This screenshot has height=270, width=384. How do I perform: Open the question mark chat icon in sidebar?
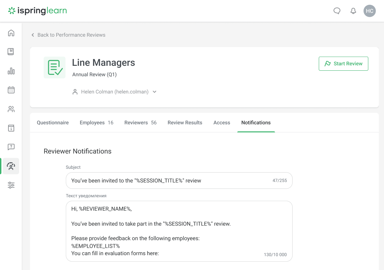point(11,147)
